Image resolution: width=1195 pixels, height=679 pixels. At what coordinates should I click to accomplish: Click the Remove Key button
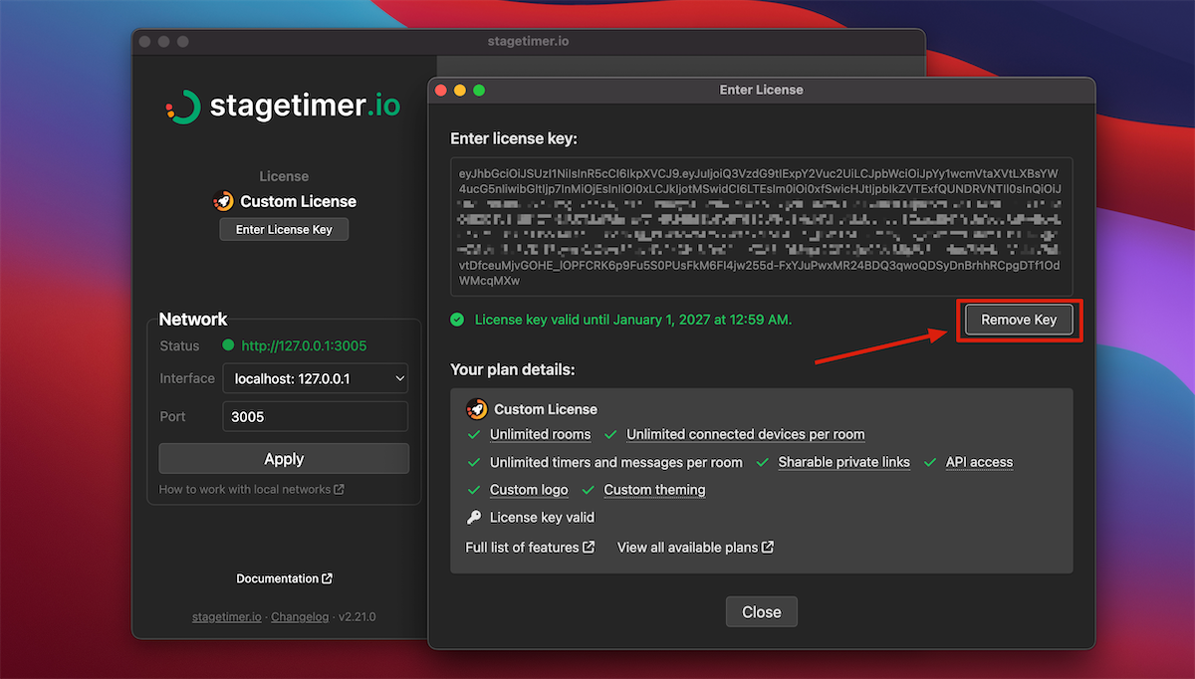coord(1018,320)
